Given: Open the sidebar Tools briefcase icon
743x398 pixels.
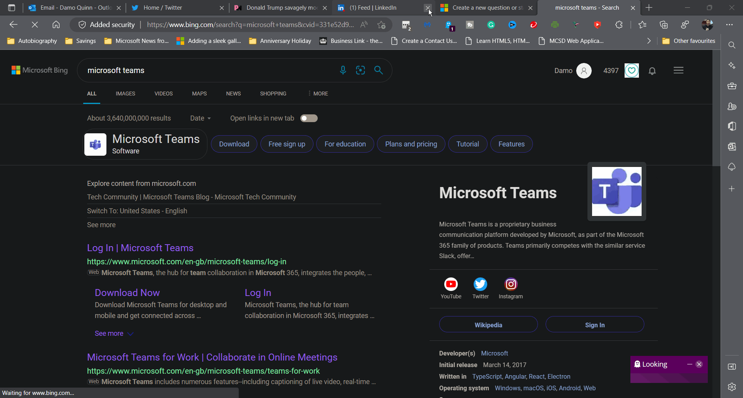Looking at the screenshot, I should (x=732, y=86).
